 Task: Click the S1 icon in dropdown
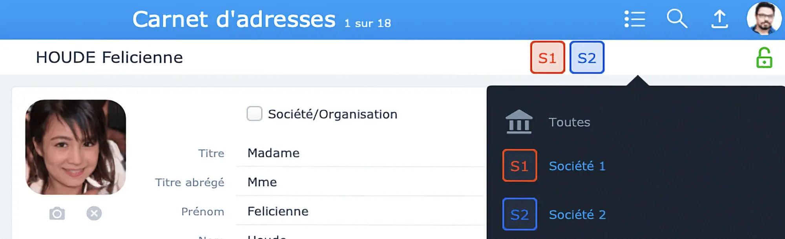pos(519,166)
